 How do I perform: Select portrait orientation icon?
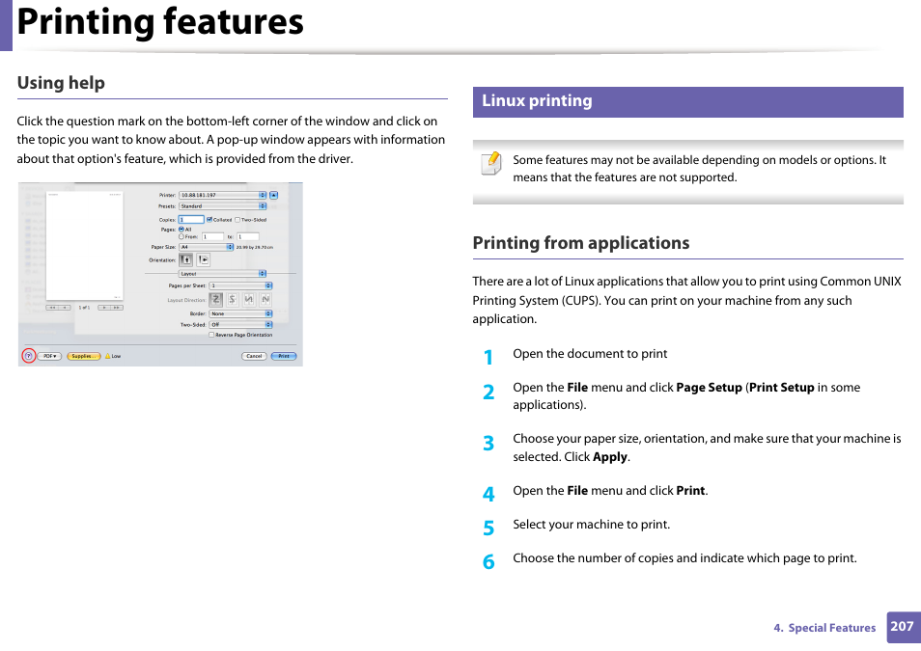tap(185, 260)
